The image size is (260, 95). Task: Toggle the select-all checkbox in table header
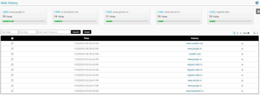12,38
